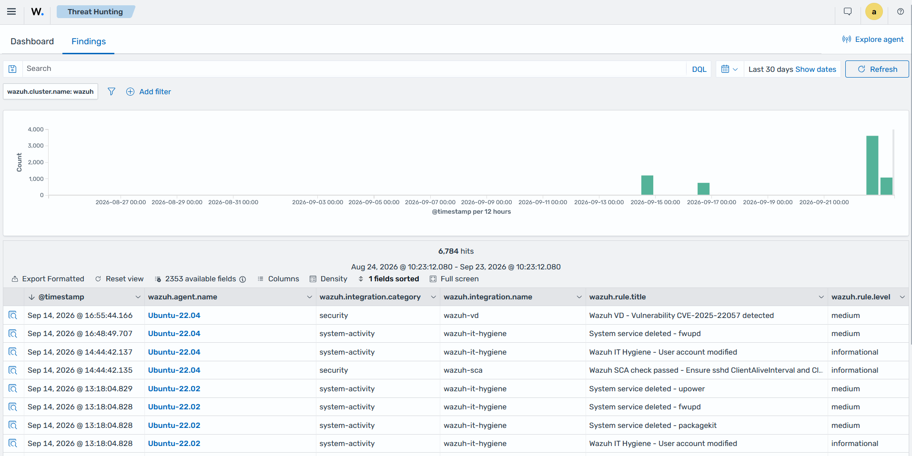Open wazuh.integration.name column menu chevron
Viewport: 912px width, 456px height.
(579, 297)
